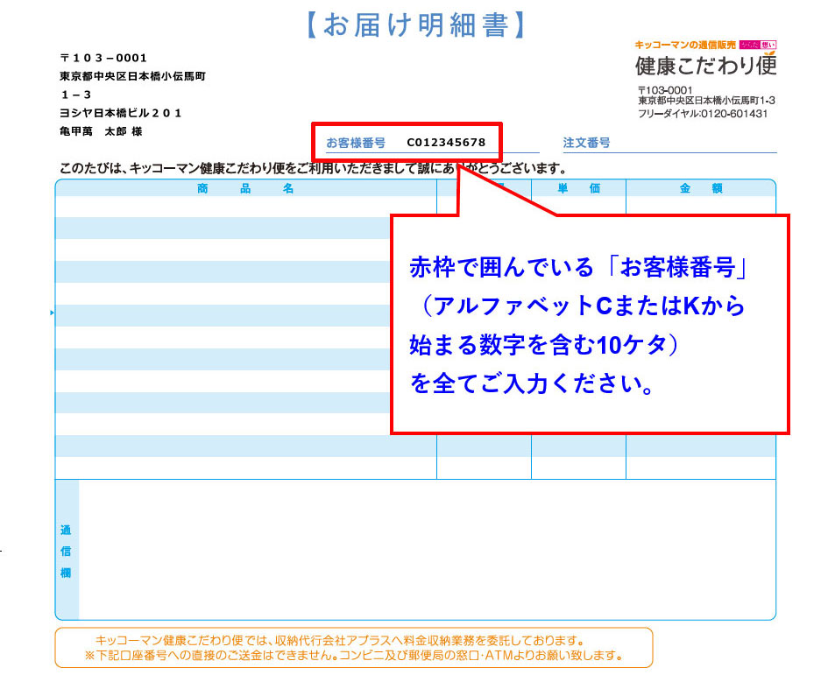Click the notice line about アプラス collection
The width and height of the screenshot is (828, 675).
pyautogui.click(x=340, y=641)
